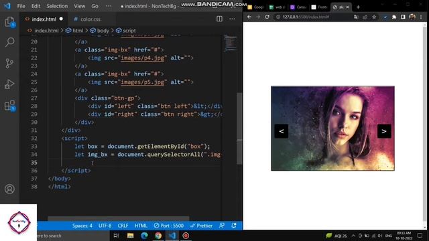Switch to the Frontend browser tab
This screenshot has width=429, height=241.
tap(319, 7)
